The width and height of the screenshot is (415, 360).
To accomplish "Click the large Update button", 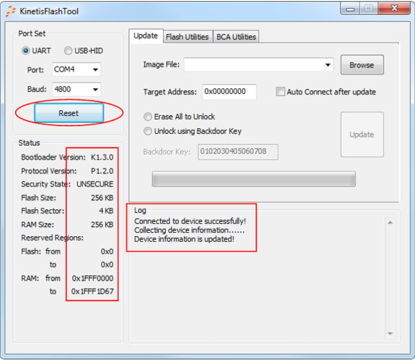I will 362,134.
